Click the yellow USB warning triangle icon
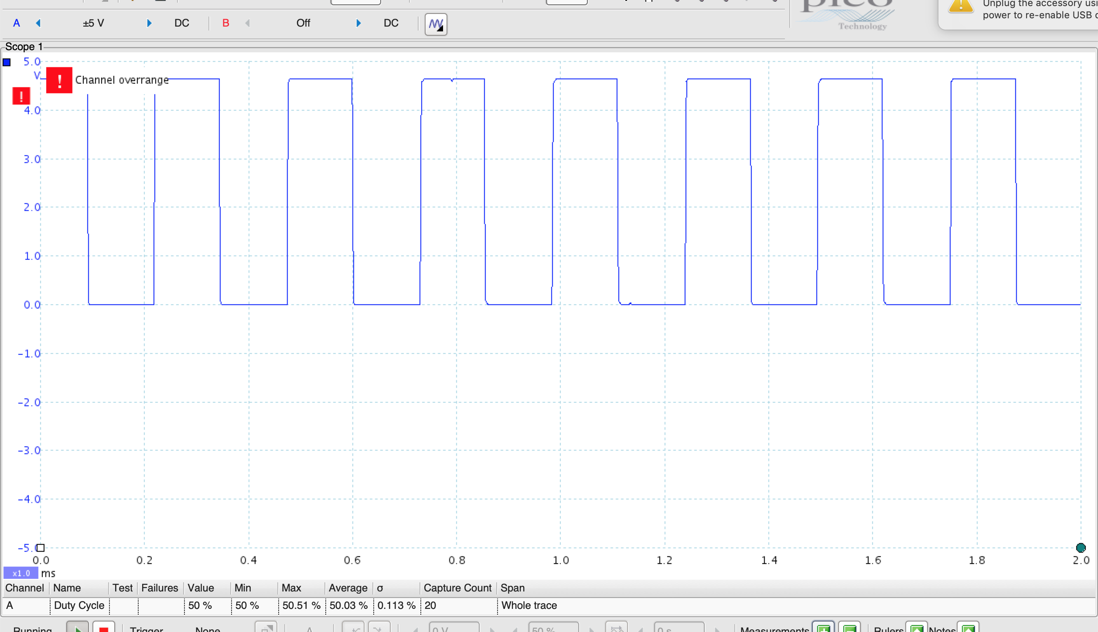1098x632 pixels. (961, 6)
